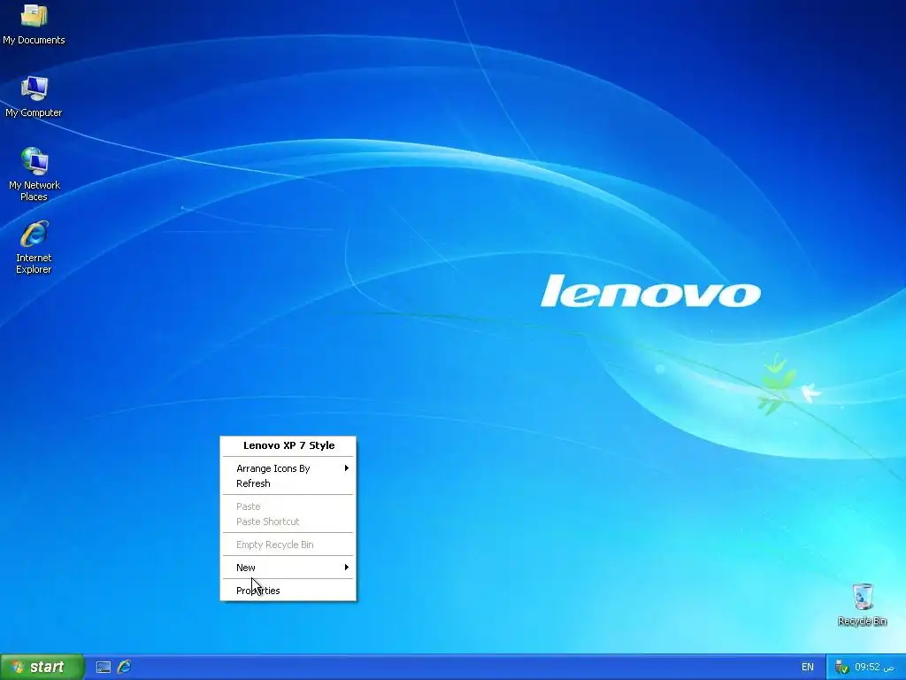The height and width of the screenshot is (680, 906).
Task: Select the My Network Places icon
Action: [x=35, y=174]
